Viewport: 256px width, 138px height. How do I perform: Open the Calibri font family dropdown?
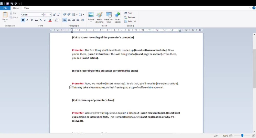pos(42,15)
